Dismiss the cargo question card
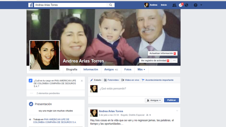Screen dimensions: 226x127 (x=82, y=81)
